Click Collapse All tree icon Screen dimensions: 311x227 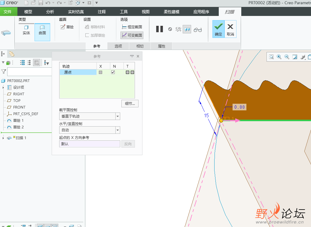pos(29,63)
